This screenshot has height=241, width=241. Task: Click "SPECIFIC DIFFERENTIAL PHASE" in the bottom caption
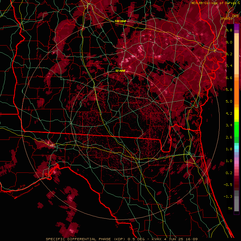78,239
